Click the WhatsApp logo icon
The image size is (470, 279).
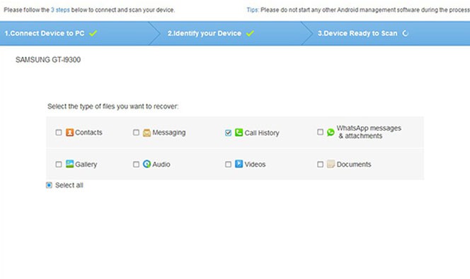(x=331, y=132)
